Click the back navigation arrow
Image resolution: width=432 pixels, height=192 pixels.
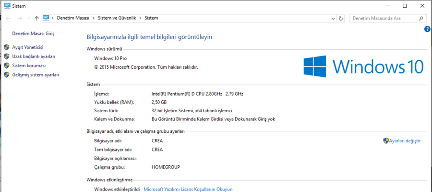click(x=8, y=18)
